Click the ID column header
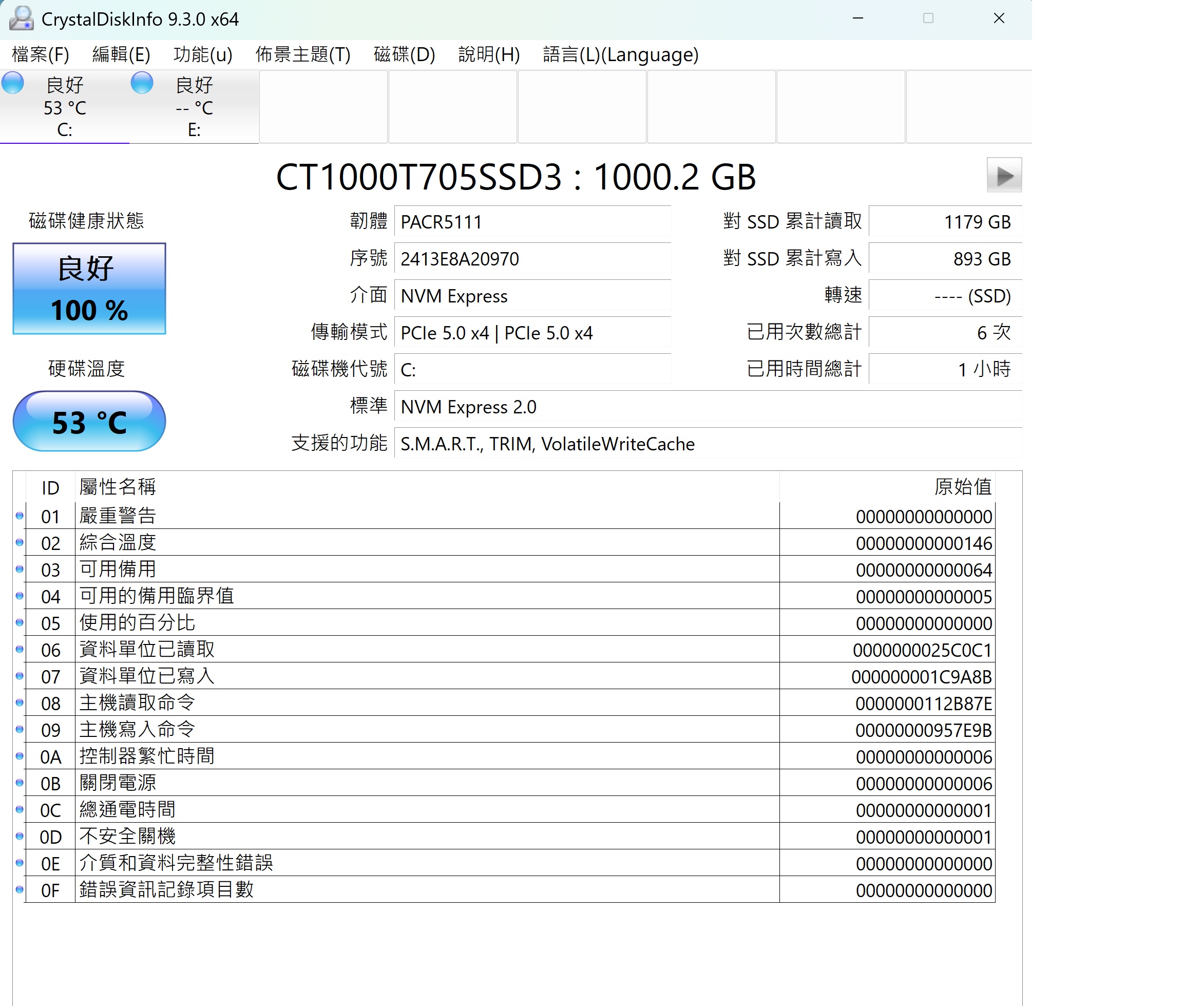The width and height of the screenshot is (1183, 1006). tap(50, 488)
